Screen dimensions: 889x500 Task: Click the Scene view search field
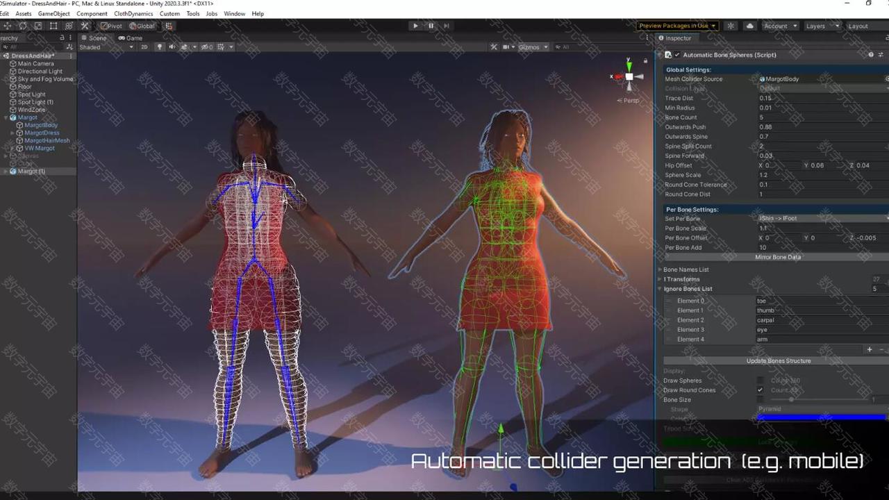tap(601, 47)
